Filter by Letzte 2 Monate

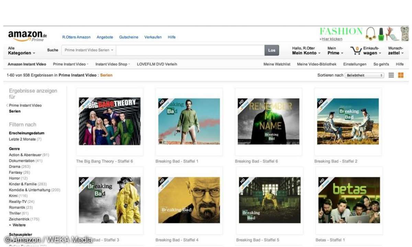pos(25,139)
